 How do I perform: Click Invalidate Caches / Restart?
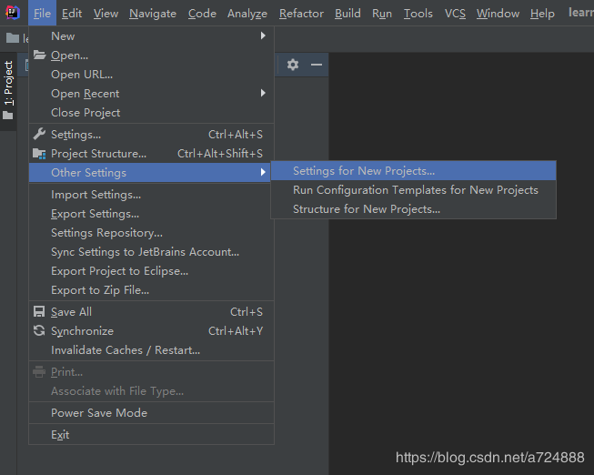(x=126, y=350)
